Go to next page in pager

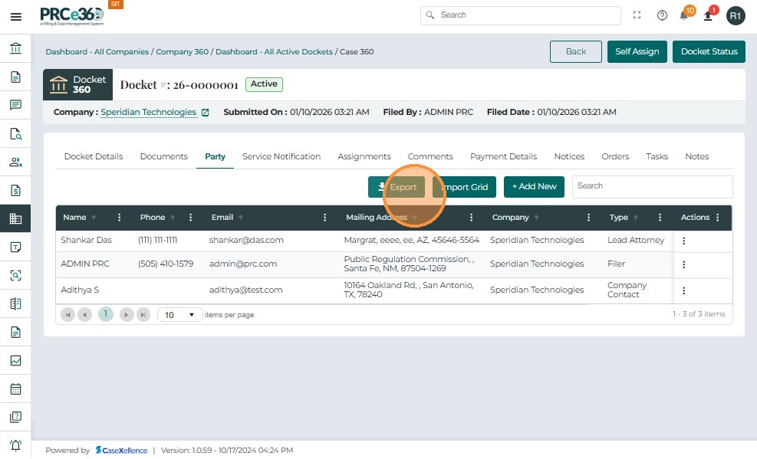point(127,315)
